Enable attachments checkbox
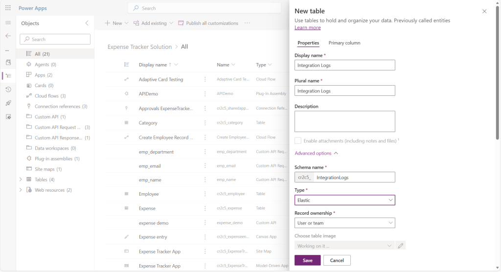501x272 pixels. (298, 140)
